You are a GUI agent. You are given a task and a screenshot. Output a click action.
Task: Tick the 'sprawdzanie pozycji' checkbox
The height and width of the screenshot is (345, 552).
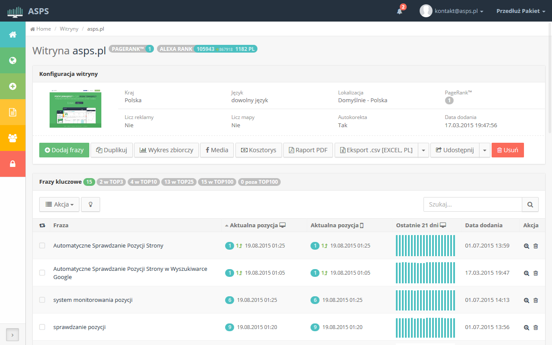(x=42, y=327)
